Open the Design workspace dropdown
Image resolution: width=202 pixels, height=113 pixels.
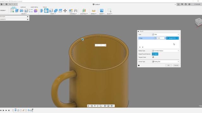click(x=3, y=10)
